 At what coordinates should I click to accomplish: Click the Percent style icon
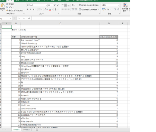coord(108,9)
